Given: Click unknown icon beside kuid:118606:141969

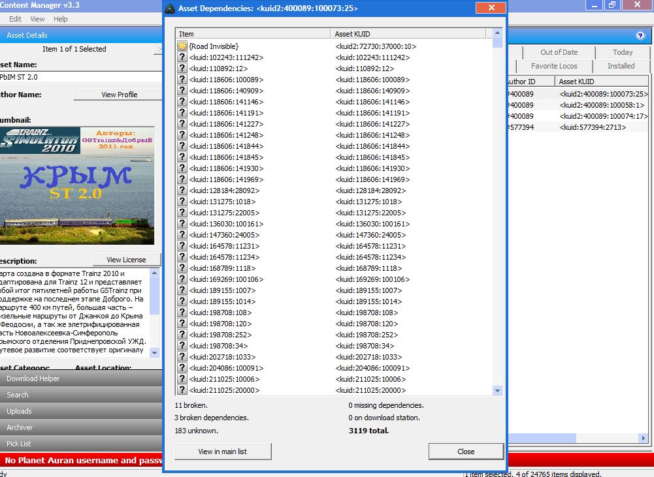Looking at the screenshot, I should point(182,179).
